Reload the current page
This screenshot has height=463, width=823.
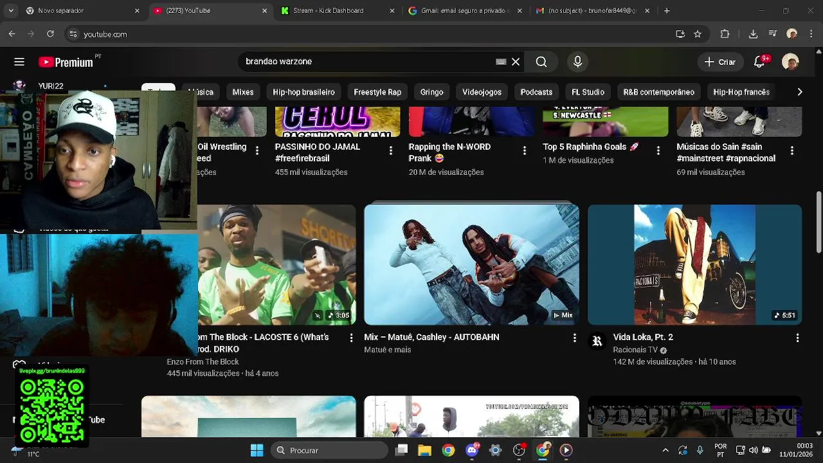pyautogui.click(x=51, y=34)
